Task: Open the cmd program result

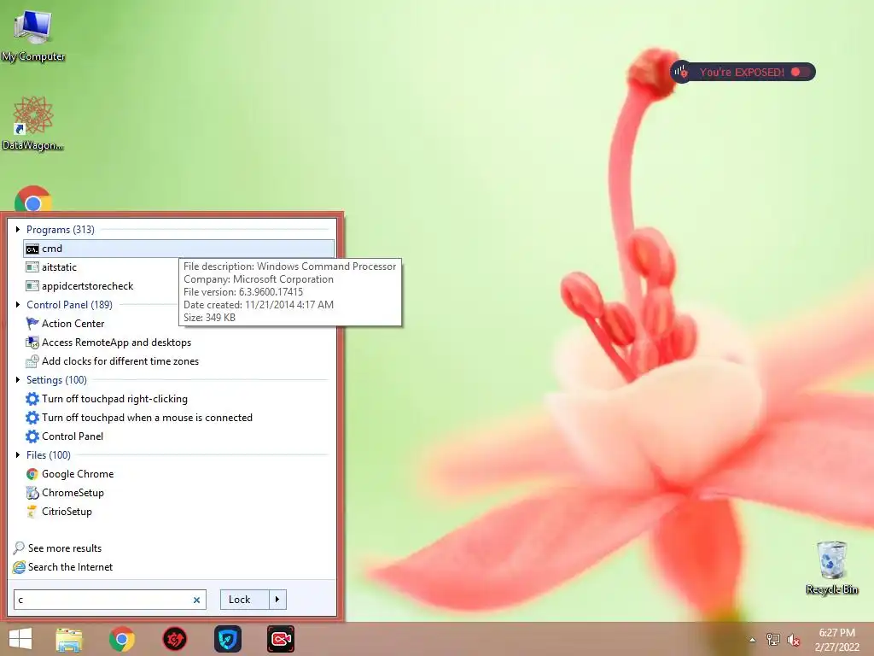Action: coord(179,249)
